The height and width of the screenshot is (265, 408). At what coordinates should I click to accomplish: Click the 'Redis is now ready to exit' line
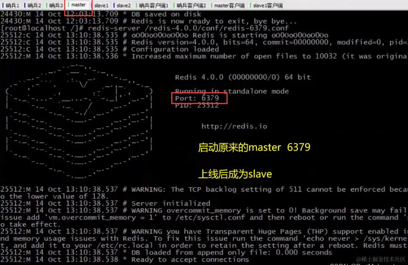click(149, 21)
